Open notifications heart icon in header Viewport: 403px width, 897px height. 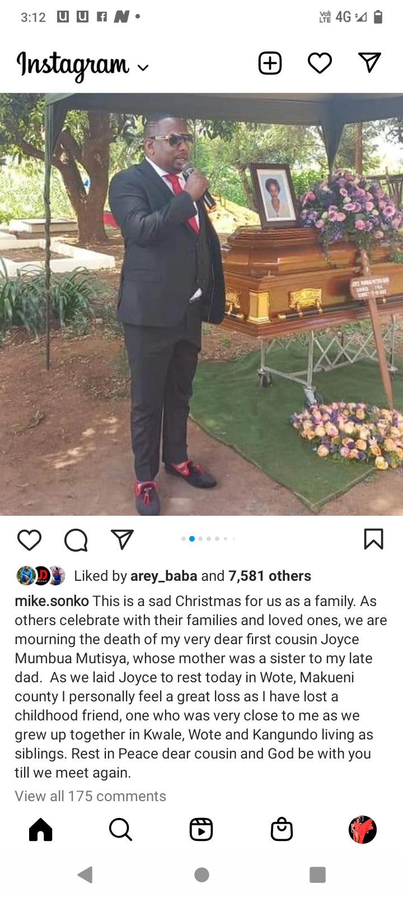(x=320, y=63)
